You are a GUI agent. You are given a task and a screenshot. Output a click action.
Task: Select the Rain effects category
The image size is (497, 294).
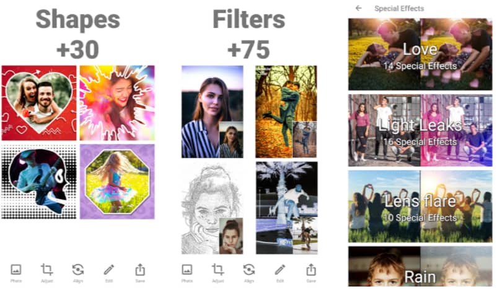420,267
